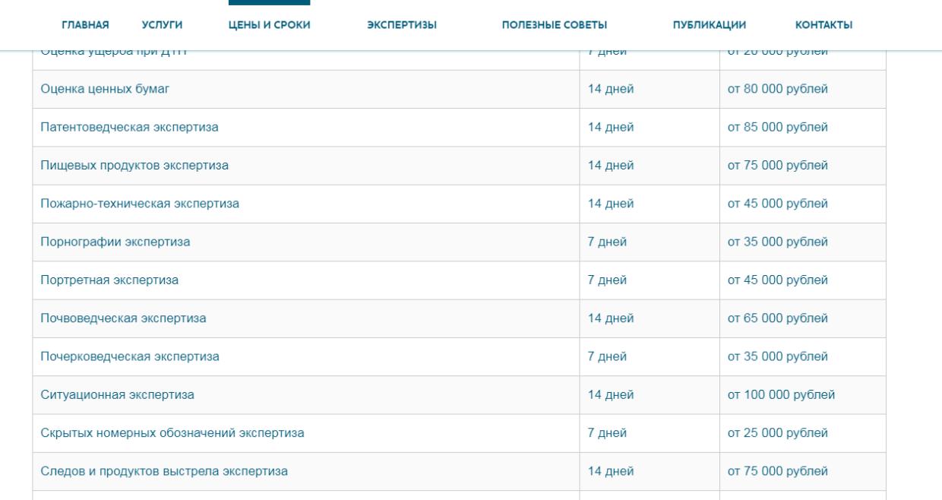This screenshot has width=942, height=500.
Task: Open the ЭКСПЕРТИЗЫ navigation item
Action: coord(401,25)
